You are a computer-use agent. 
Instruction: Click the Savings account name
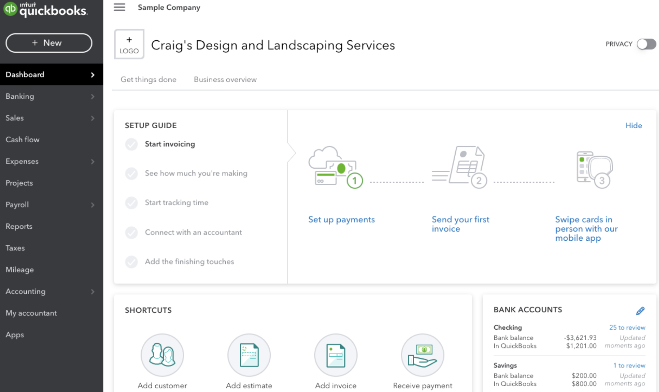point(505,365)
